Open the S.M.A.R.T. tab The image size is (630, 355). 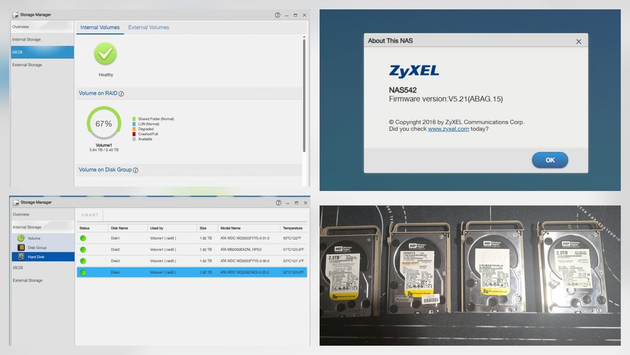pos(89,214)
